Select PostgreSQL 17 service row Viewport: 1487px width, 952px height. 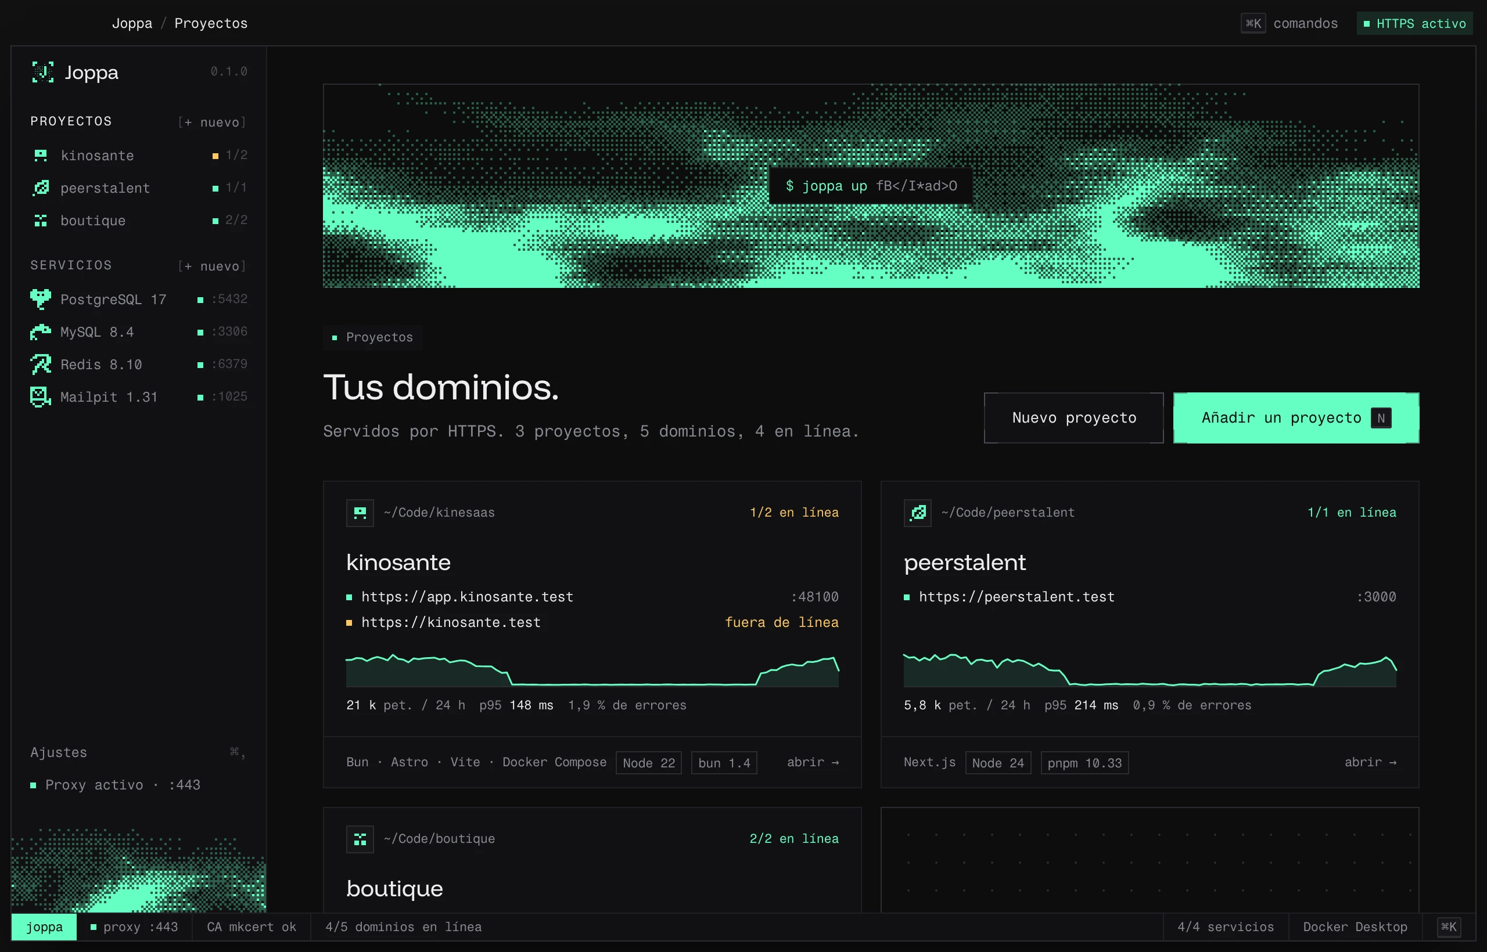139,299
